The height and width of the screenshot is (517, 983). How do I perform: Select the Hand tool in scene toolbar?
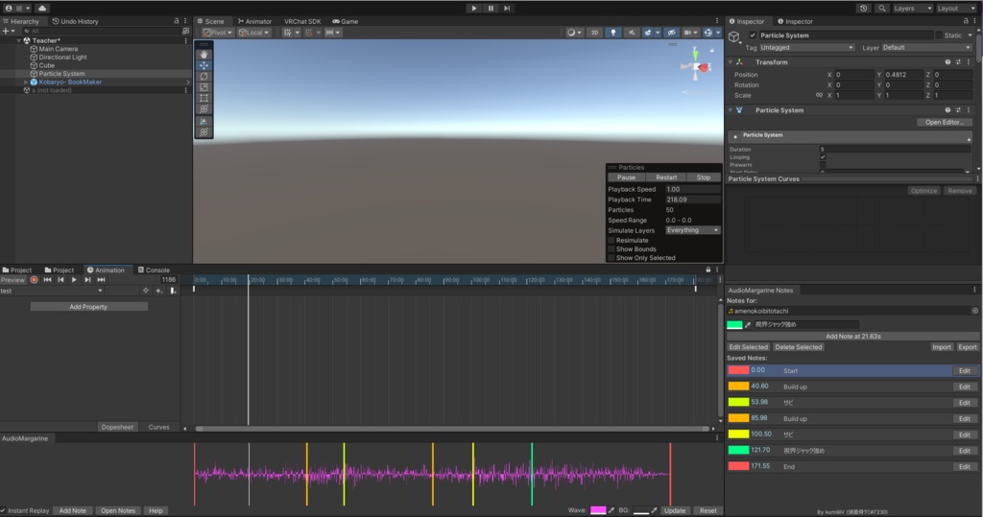click(204, 55)
